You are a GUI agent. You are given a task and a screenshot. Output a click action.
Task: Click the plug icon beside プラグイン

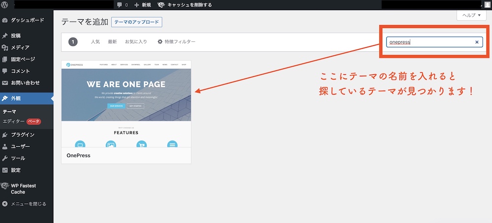[x=5, y=135]
